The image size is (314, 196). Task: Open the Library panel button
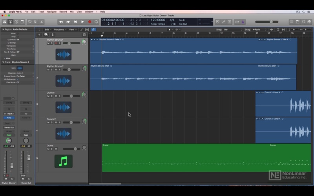pyautogui.click(x=5, y=22)
